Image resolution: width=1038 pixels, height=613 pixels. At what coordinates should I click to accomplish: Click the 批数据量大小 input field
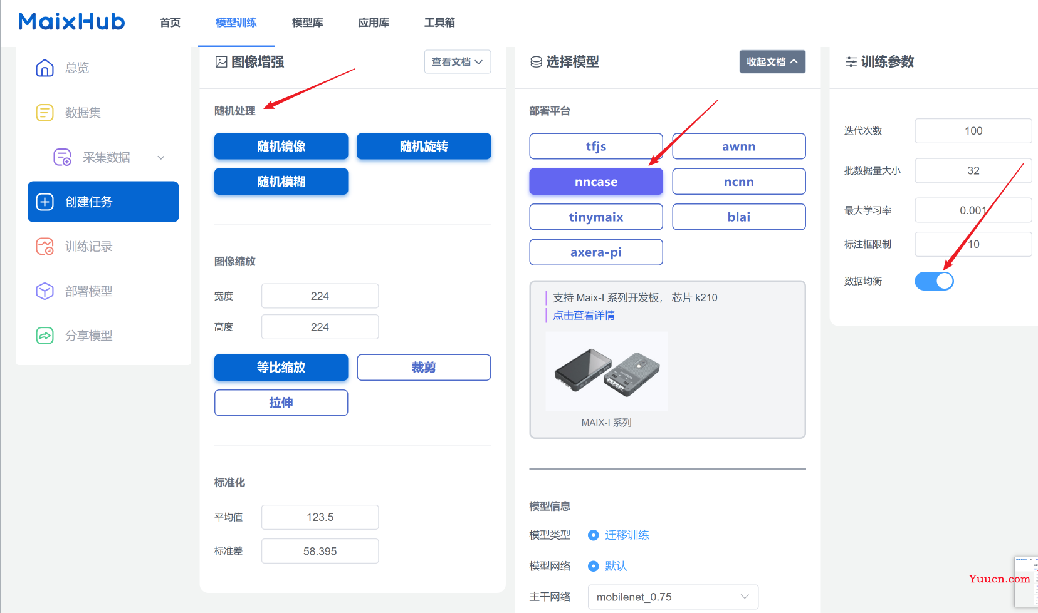point(973,170)
